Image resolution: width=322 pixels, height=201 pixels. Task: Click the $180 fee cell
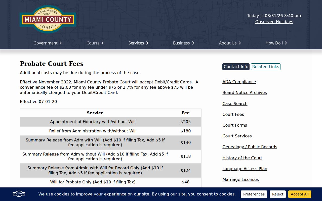coord(186,131)
